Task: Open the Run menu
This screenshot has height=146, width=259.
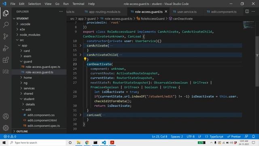Action: point(66,4)
